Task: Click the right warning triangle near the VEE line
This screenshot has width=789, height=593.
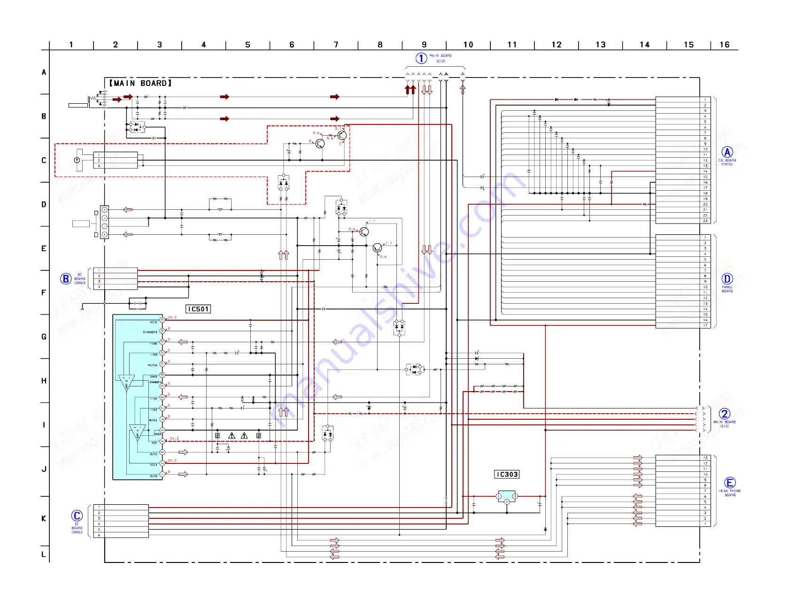Action: (244, 436)
